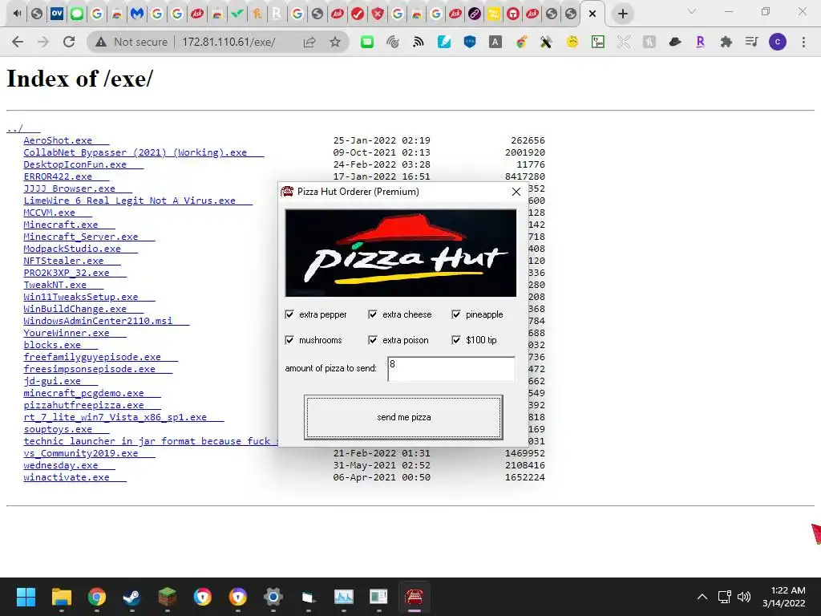Screen dimensions: 821x616
Task: Open the black hat extension icon
Action: tap(675, 42)
